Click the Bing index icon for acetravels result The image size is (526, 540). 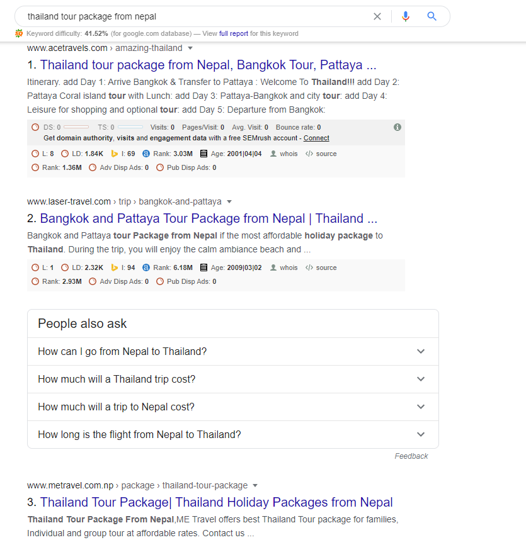pos(115,154)
